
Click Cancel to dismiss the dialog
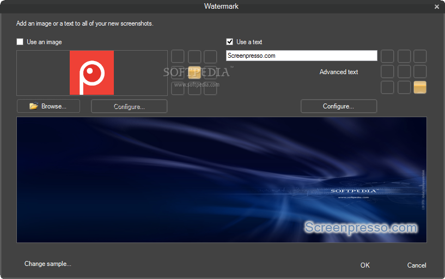tap(417, 265)
